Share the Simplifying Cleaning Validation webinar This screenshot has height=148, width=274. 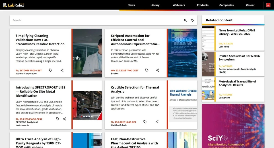pyautogui.click(x=62, y=70)
